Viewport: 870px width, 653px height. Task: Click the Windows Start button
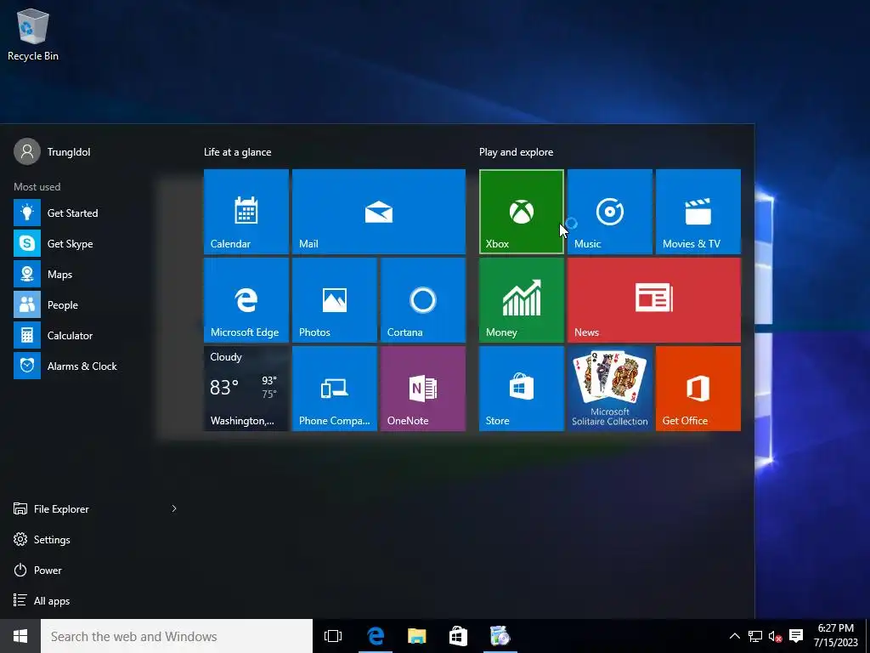(x=20, y=636)
